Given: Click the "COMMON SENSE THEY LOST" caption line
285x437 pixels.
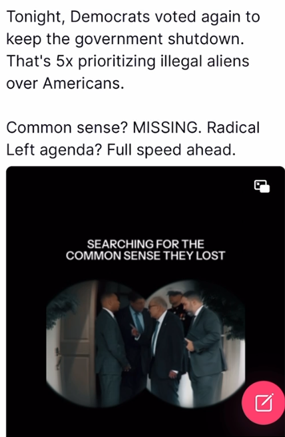Looking at the screenshot, I should click(x=145, y=256).
